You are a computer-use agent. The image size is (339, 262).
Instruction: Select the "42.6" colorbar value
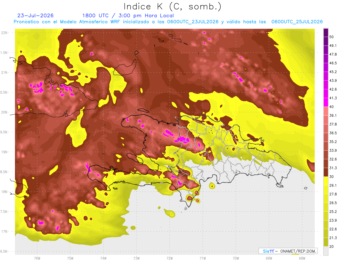click(x=333, y=89)
